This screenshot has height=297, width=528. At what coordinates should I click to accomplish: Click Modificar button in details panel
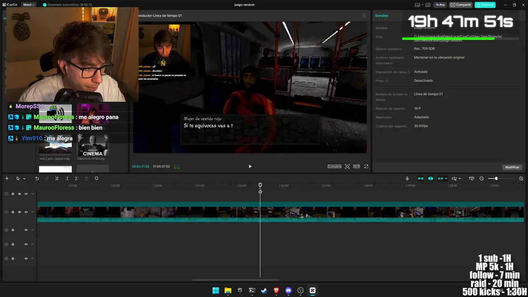512,167
